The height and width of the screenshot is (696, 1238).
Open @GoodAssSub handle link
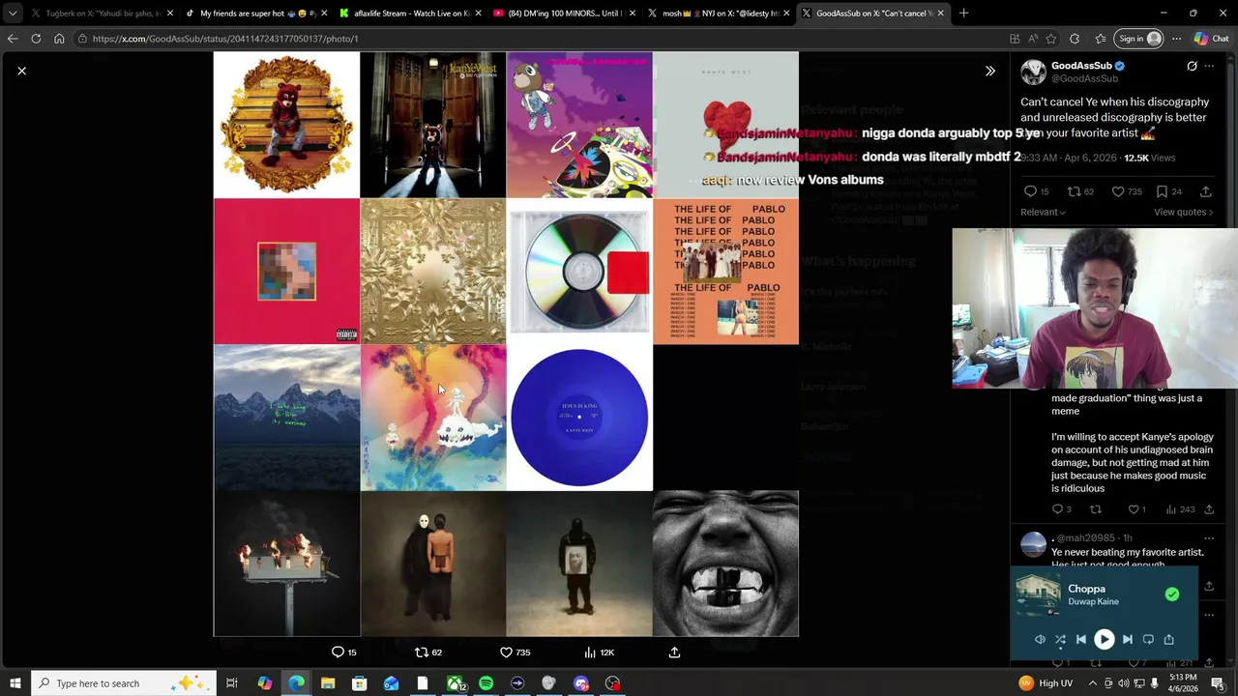click(x=1084, y=78)
